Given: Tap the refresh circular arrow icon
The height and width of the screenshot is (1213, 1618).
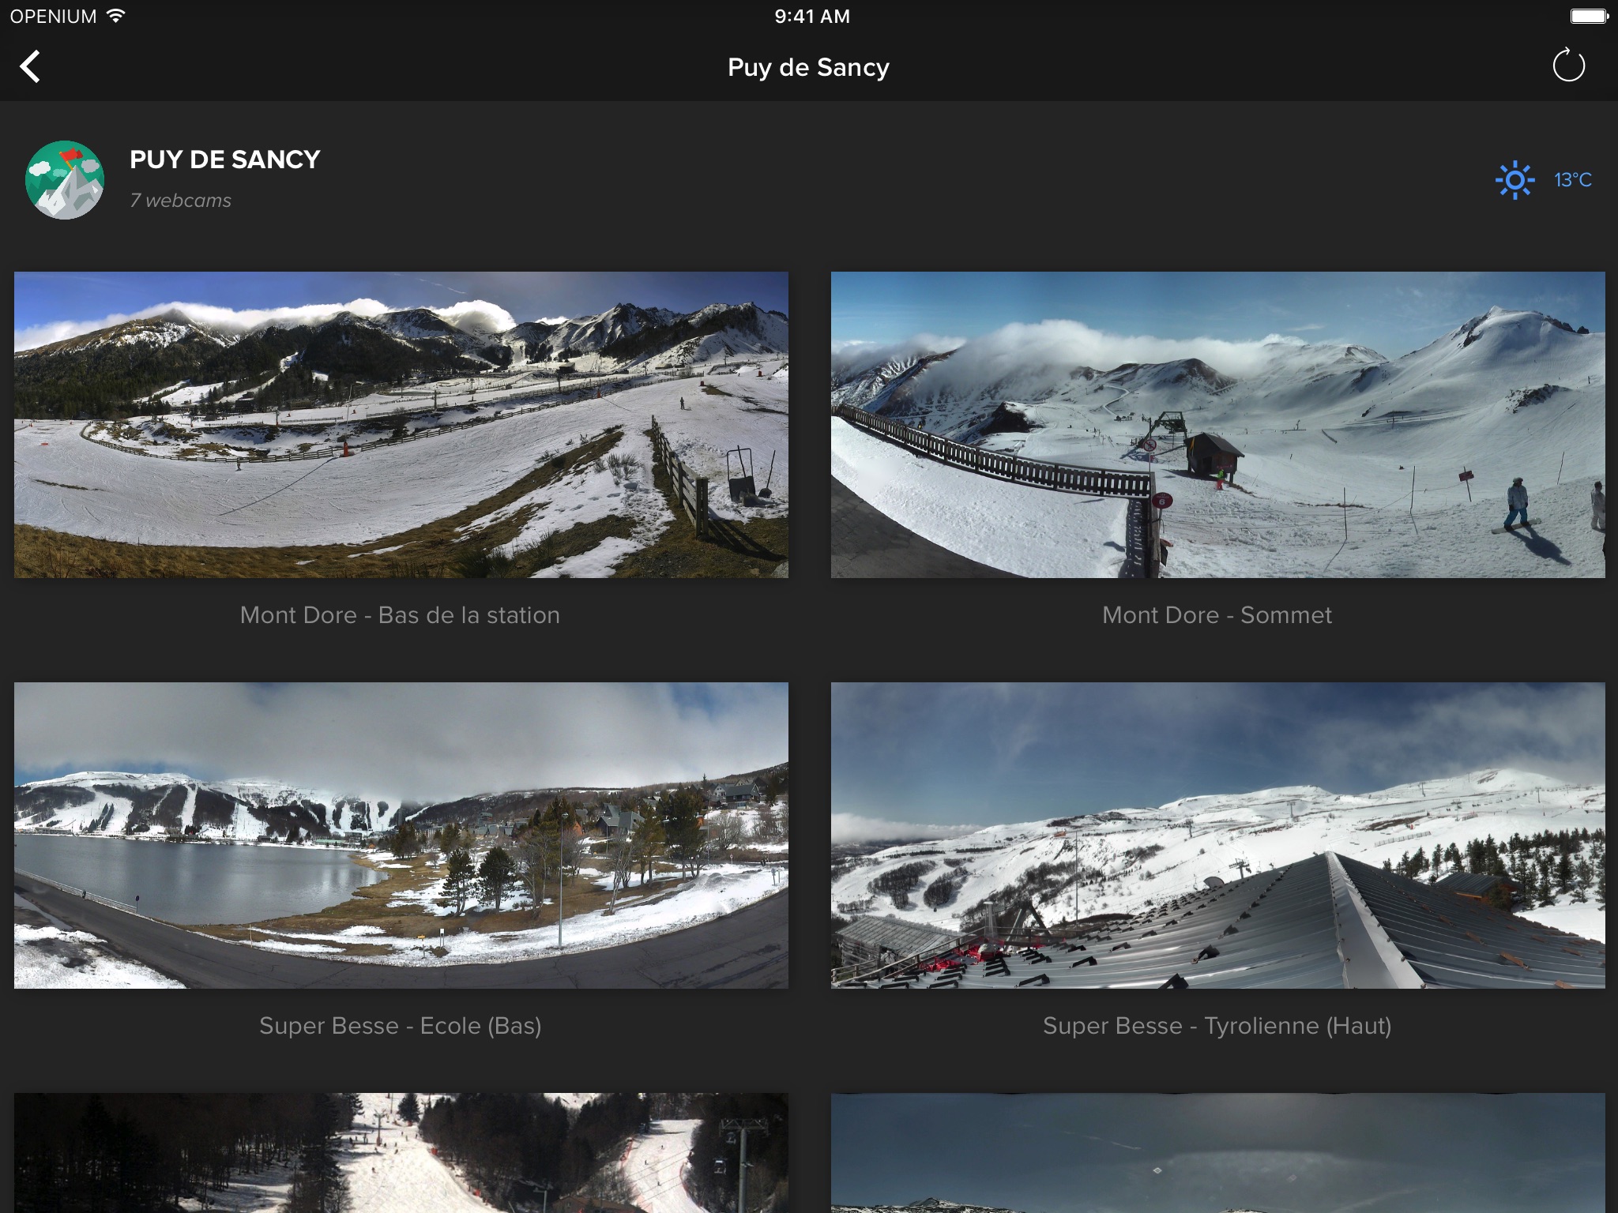Looking at the screenshot, I should coord(1568,66).
